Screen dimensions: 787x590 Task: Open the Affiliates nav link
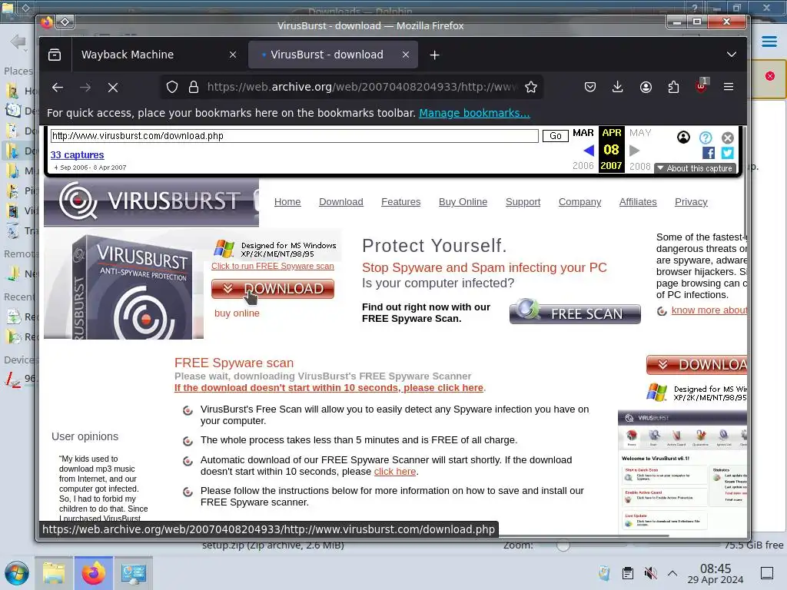coord(638,202)
